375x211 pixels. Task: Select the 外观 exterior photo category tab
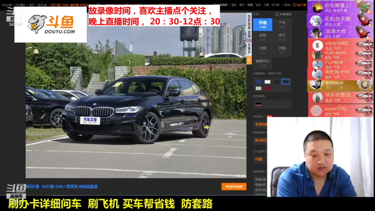point(262,24)
